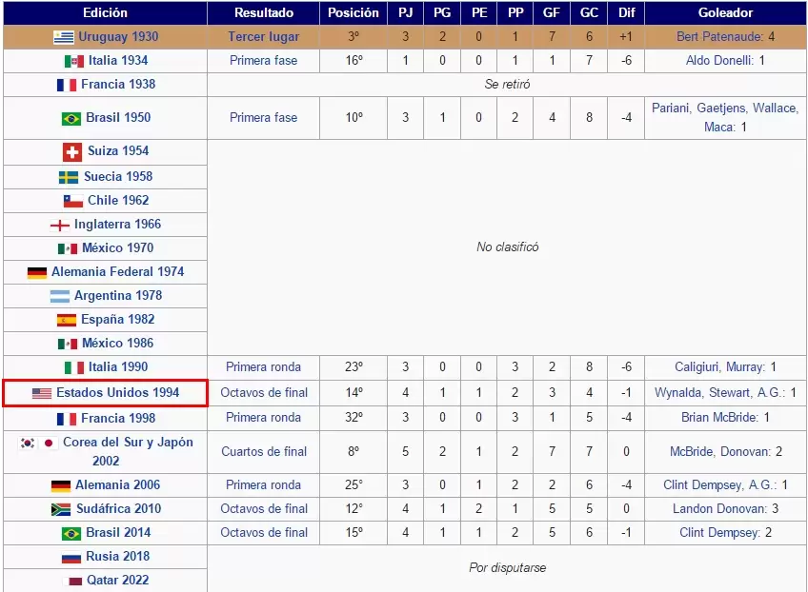
Task: Click the United States flag icon
Action: pyautogui.click(x=42, y=393)
